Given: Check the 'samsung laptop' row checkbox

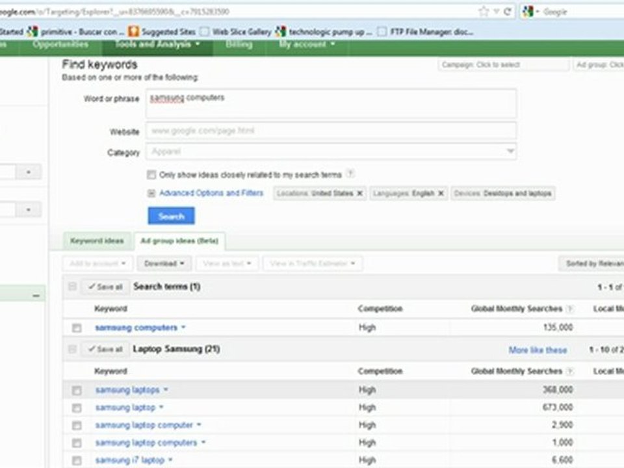Looking at the screenshot, I should 77,408.
